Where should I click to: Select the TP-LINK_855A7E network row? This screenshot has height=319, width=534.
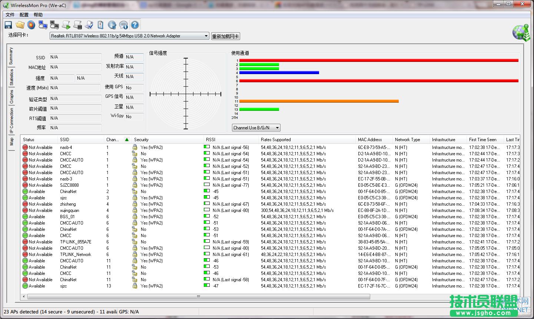tap(76, 242)
